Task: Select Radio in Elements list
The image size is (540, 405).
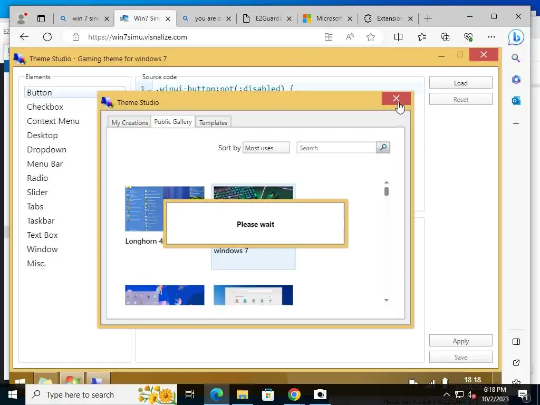Action: pos(37,178)
